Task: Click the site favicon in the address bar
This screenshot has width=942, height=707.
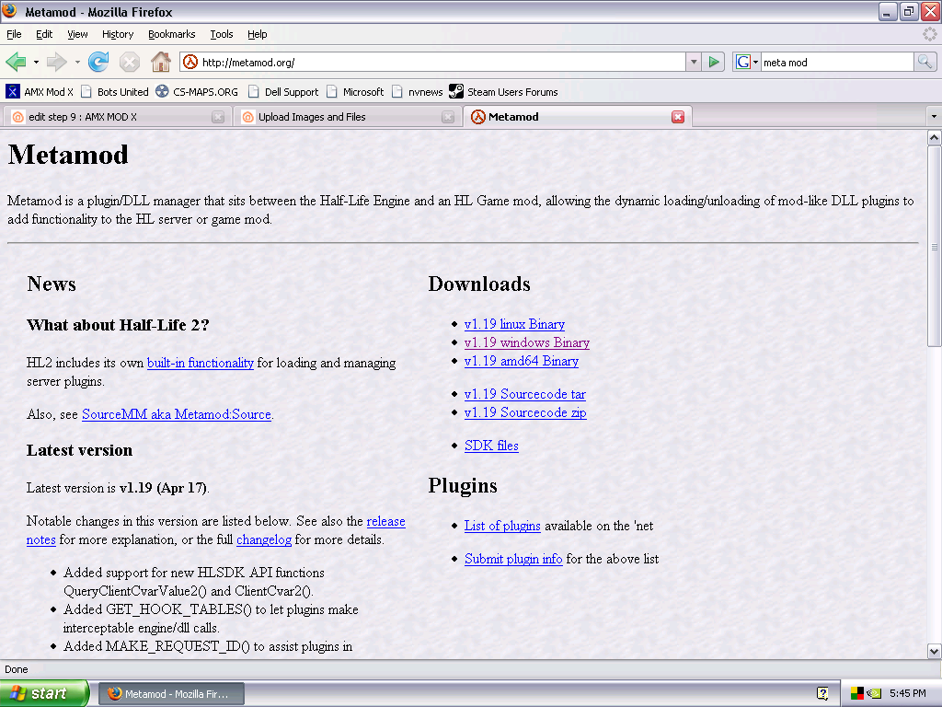Action: click(x=190, y=62)
